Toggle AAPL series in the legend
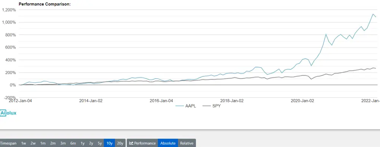 [x=186, y=106]
